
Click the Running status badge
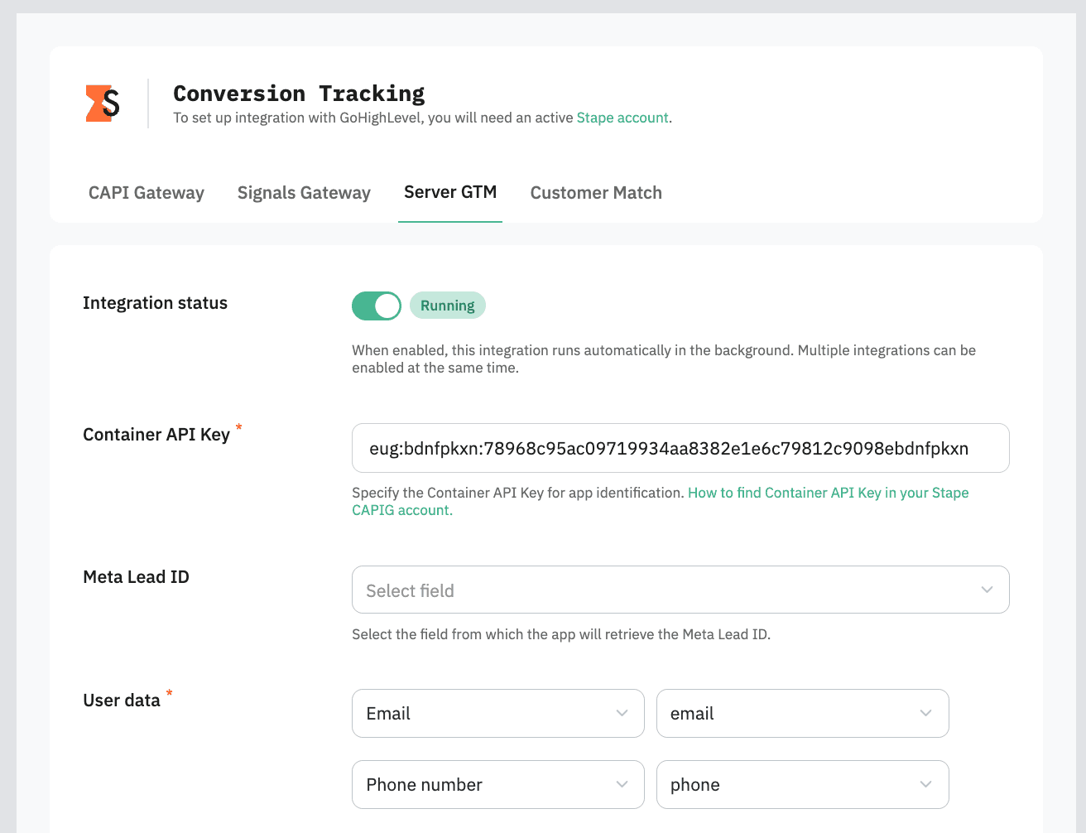tap(447, 306)
